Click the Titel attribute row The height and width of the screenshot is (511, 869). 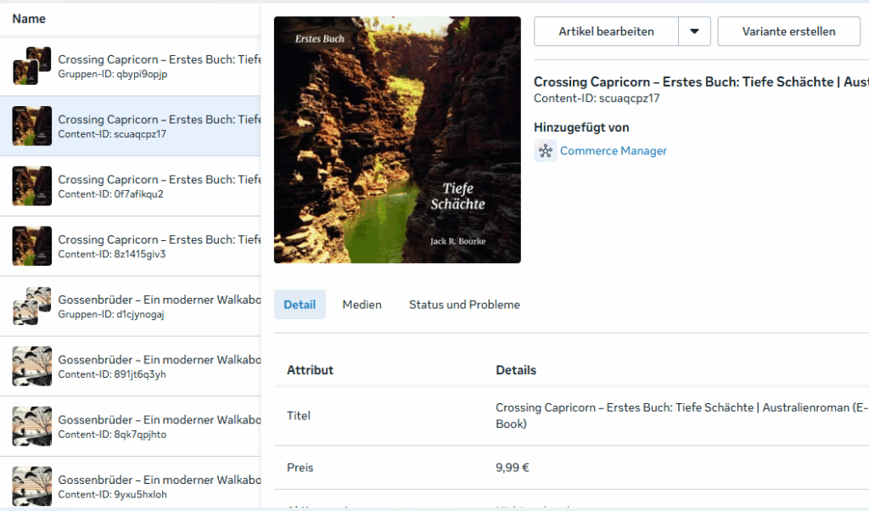tap(571, 416)
